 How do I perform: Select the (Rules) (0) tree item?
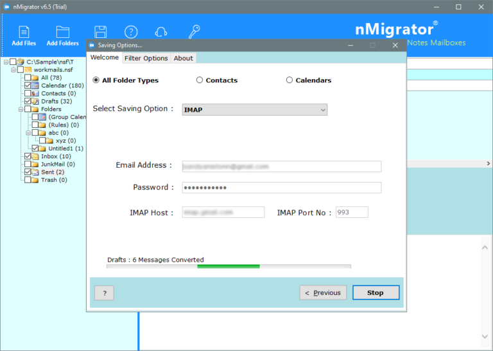coord(64,125)
